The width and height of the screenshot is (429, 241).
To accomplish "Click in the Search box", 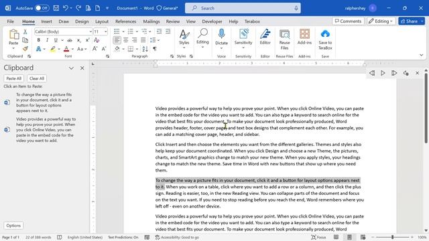I will pyautogui.click(x=243, y=8).
